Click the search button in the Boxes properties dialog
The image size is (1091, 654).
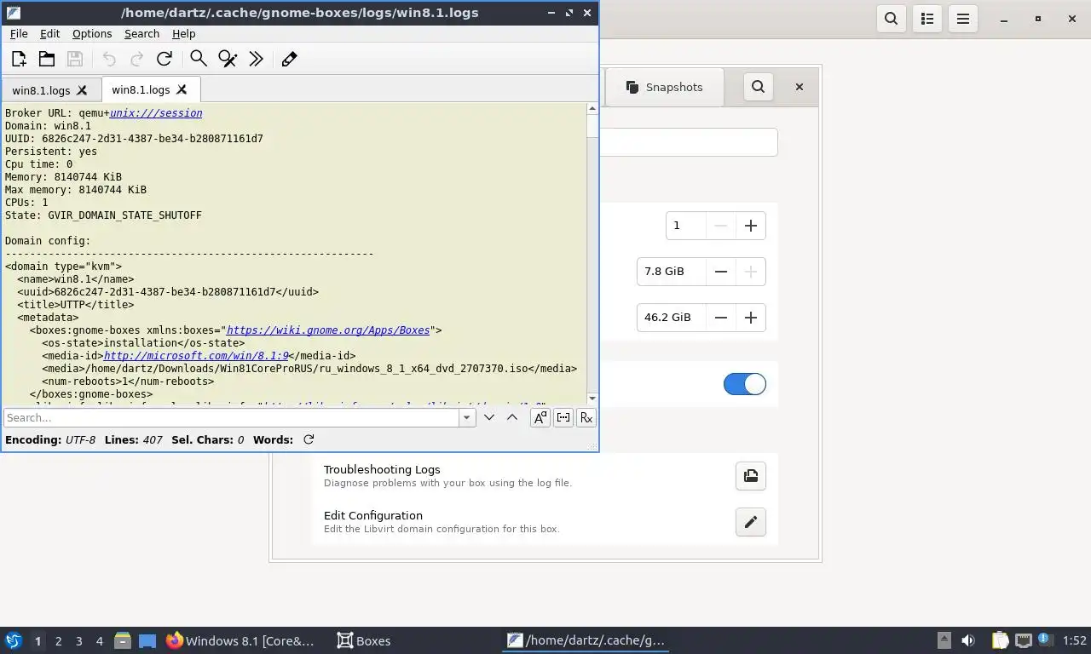(758, 87)
